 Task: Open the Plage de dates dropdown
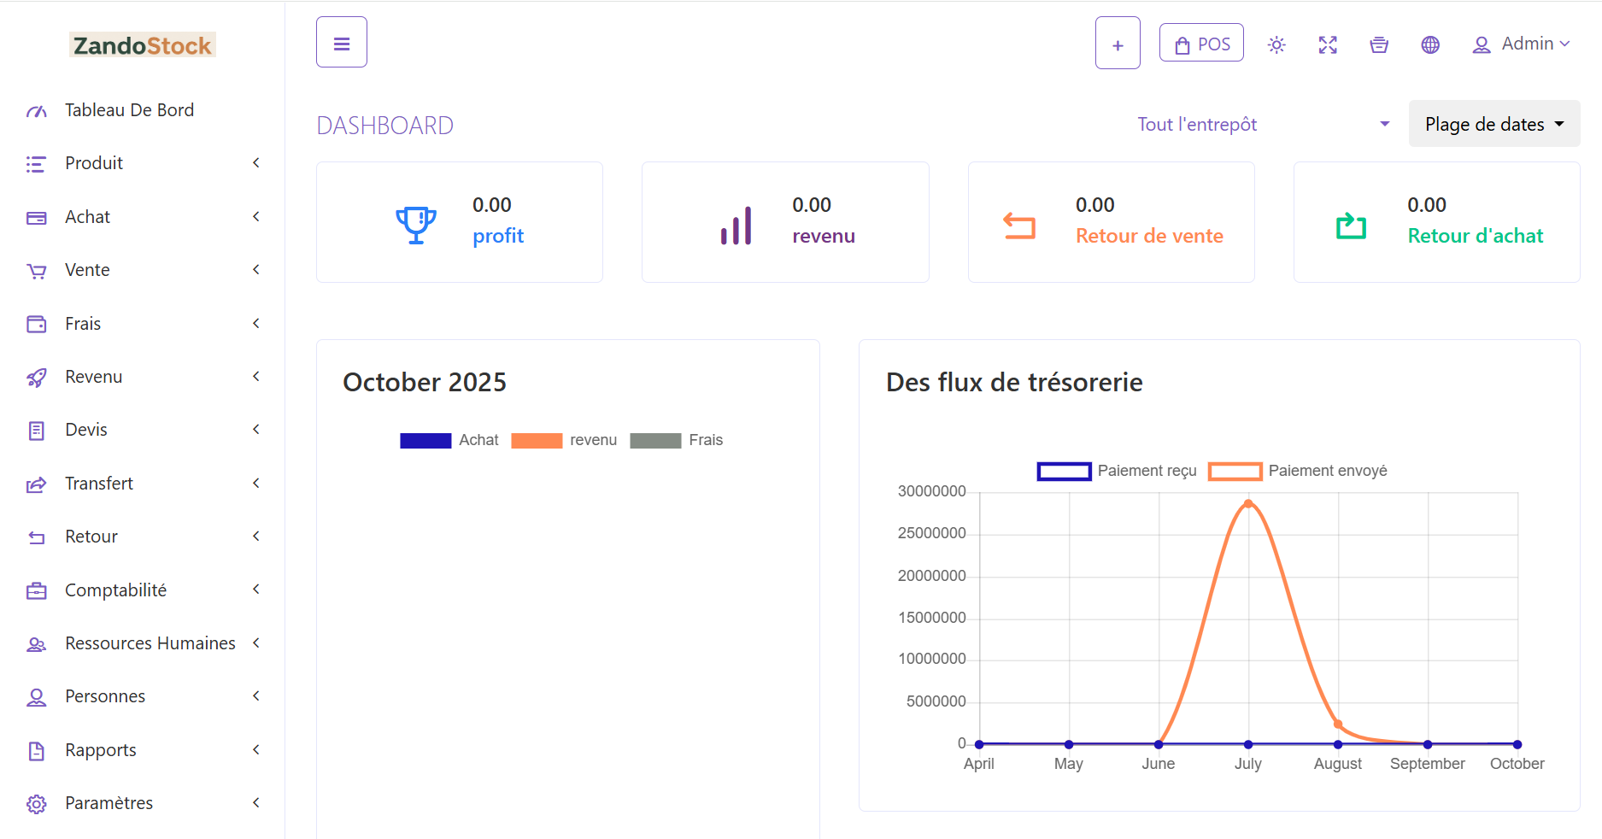point(1493,124)
